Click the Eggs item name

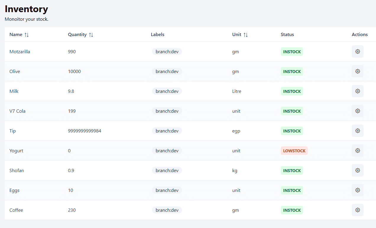click(x=14, y=190)
